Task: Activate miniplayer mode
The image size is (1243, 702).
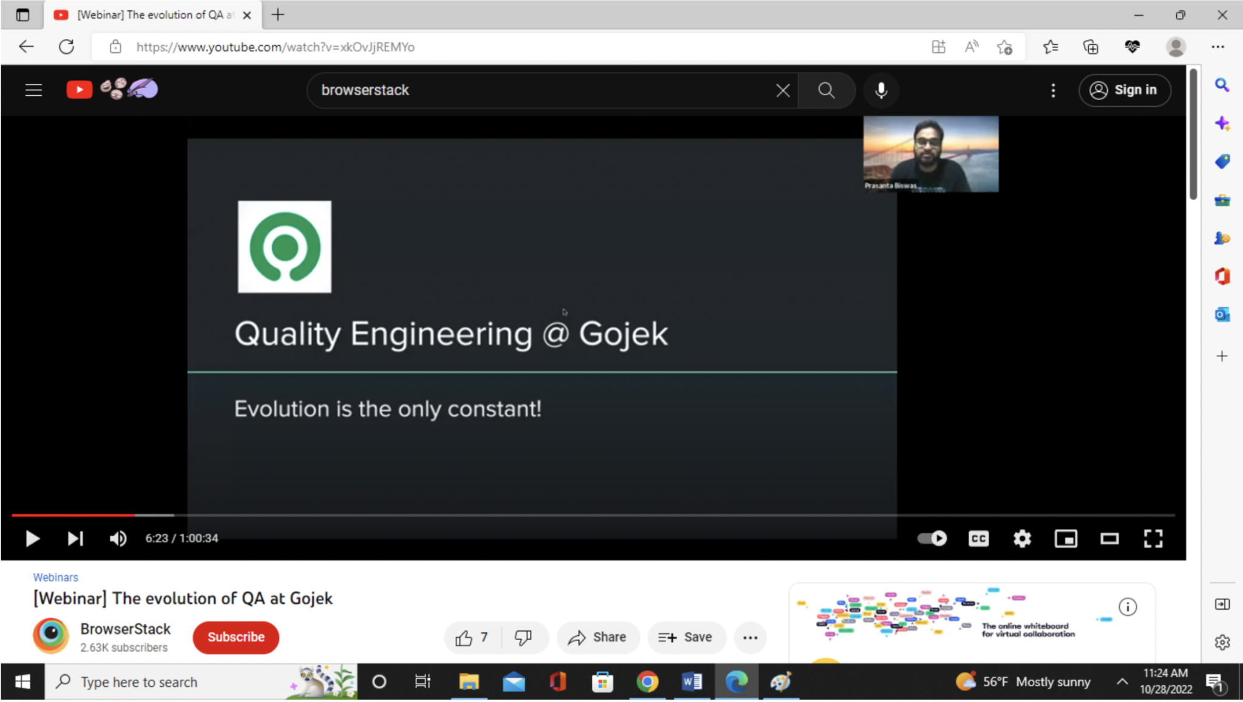Action: click(x=1066, y=538)
